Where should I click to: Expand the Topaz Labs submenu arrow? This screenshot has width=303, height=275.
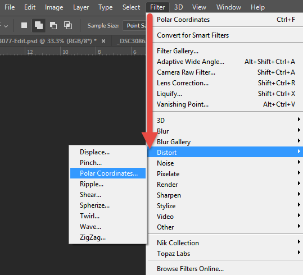[299, 252]
